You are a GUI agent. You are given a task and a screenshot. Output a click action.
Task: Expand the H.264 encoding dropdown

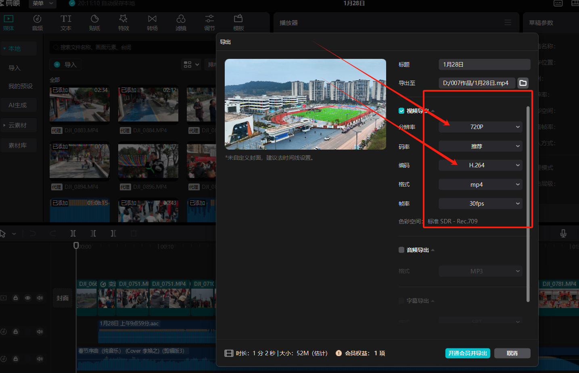coord(480,165)
